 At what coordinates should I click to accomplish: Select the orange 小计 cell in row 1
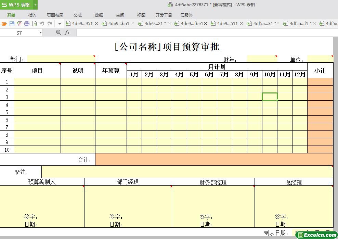[320, 82]
